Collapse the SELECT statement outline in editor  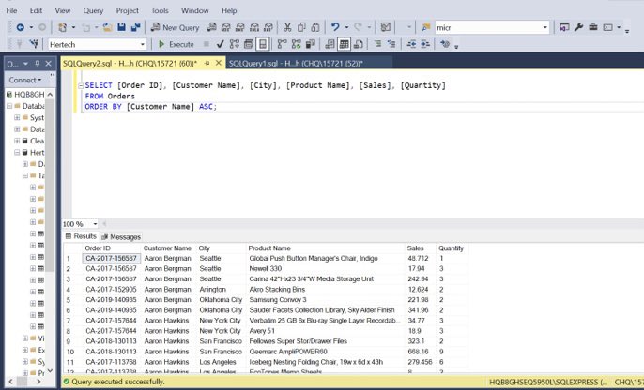pos(81,85)
